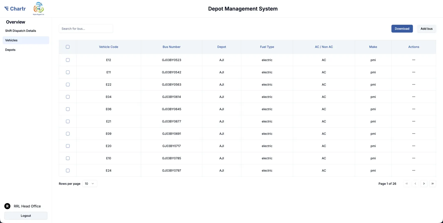Click bus number GJ03BY0614

point(171,97)
